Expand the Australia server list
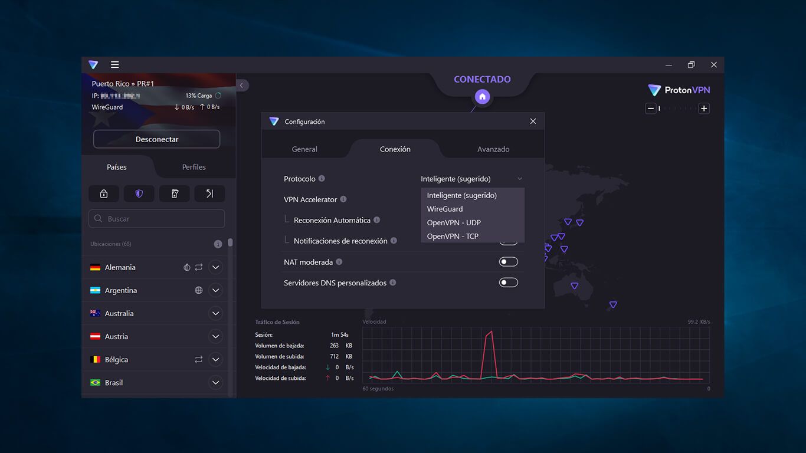806x453 pixels. (x=215, y=313)
